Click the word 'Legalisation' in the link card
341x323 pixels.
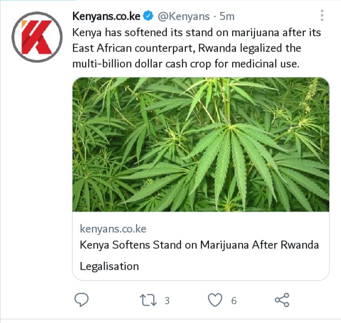point(109,266)
